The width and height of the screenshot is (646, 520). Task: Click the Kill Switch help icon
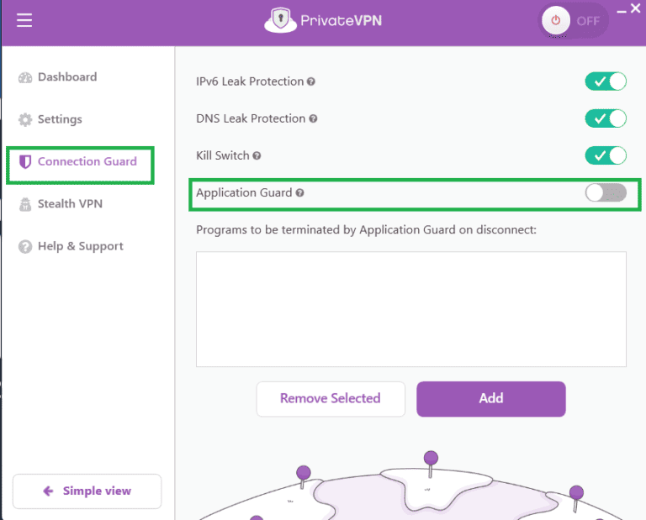pyautogui.click(x=257, y=156)
